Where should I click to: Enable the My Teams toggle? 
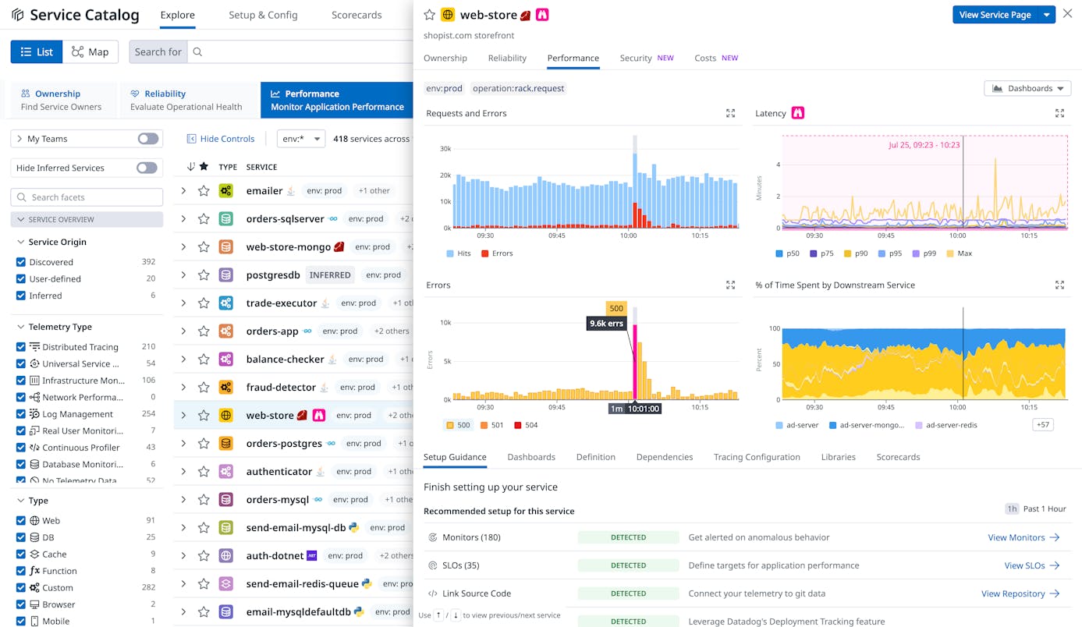tap(147, 138)
